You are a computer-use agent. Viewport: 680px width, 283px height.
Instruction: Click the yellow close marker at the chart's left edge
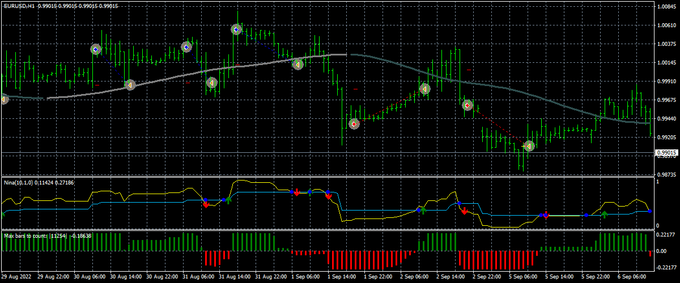[3, 100]
